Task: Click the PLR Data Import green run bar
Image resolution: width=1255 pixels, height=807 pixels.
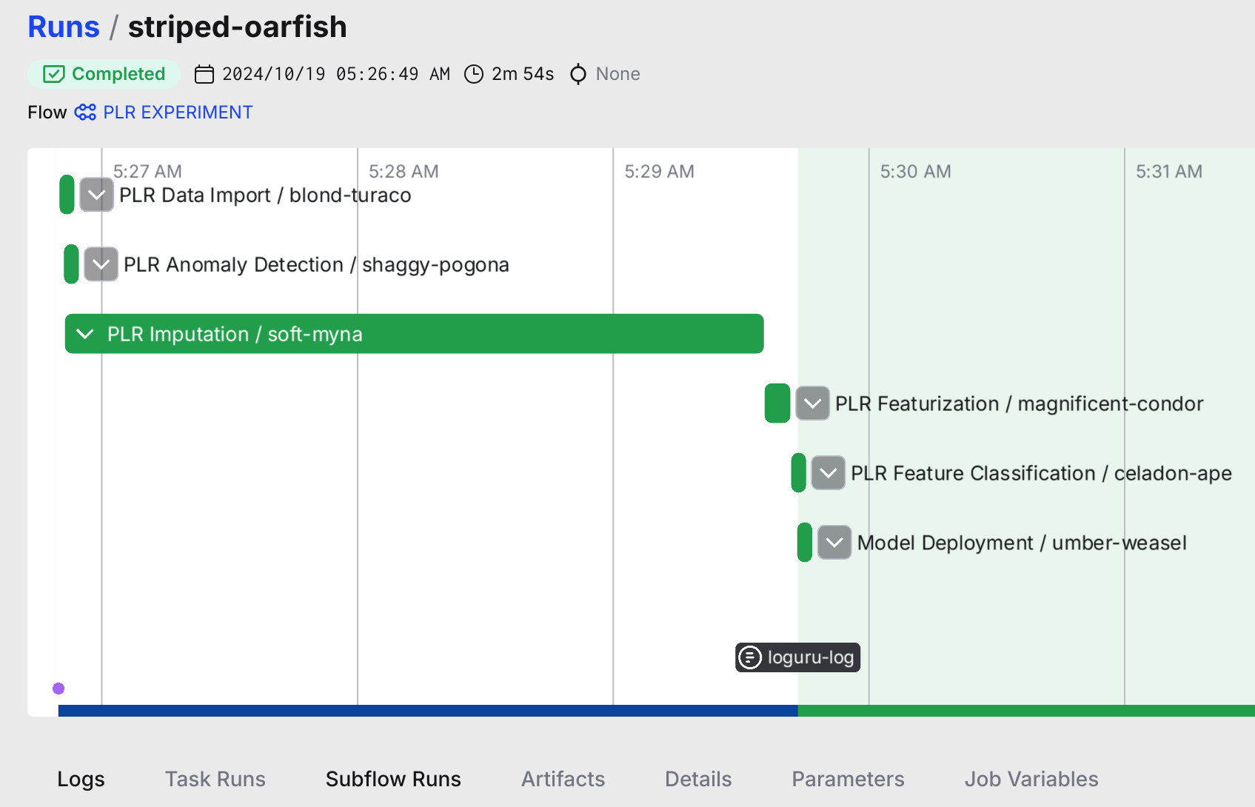Action: point(67,195)
